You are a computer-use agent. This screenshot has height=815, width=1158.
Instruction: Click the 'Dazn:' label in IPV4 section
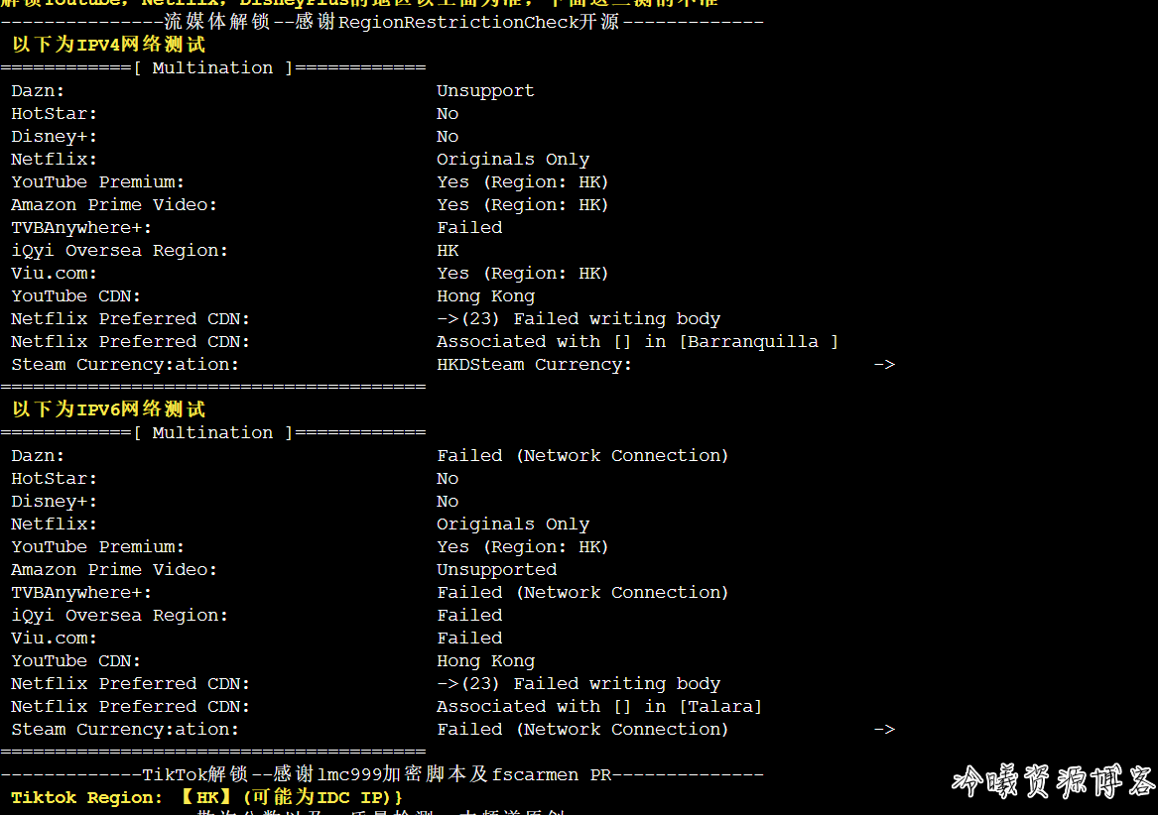(38, 91)
